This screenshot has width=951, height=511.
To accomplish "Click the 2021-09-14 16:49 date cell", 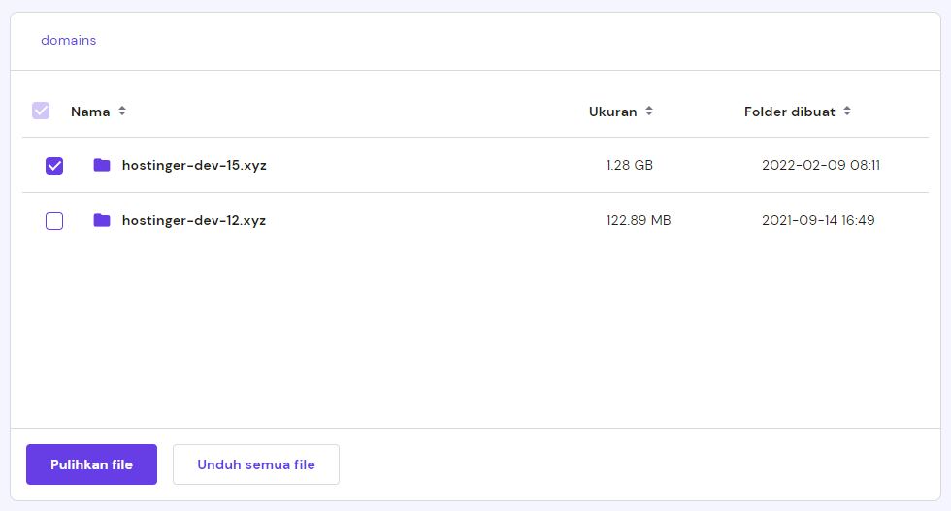I will click(818, 220).
